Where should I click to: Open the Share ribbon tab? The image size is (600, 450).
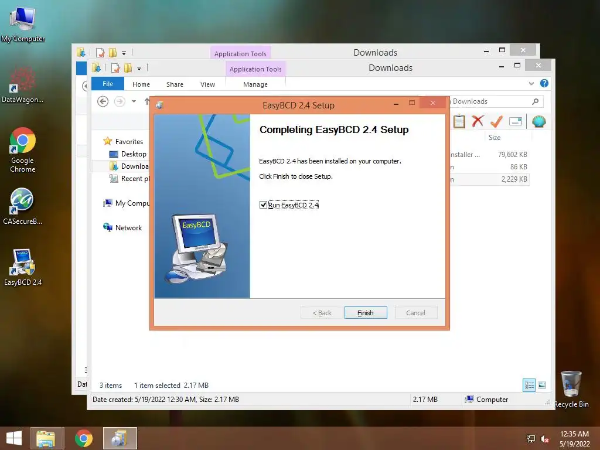click(x=175, y=84)
